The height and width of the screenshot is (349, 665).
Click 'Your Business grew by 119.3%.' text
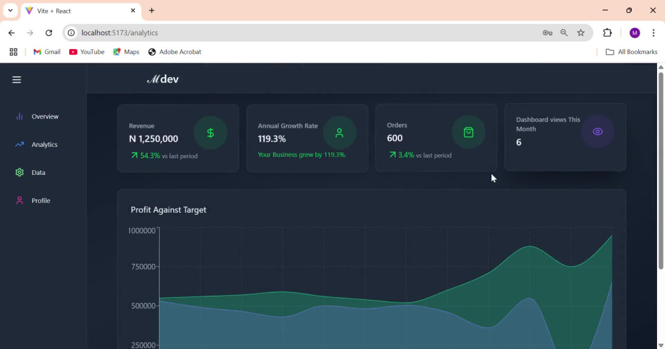point(302,155)
